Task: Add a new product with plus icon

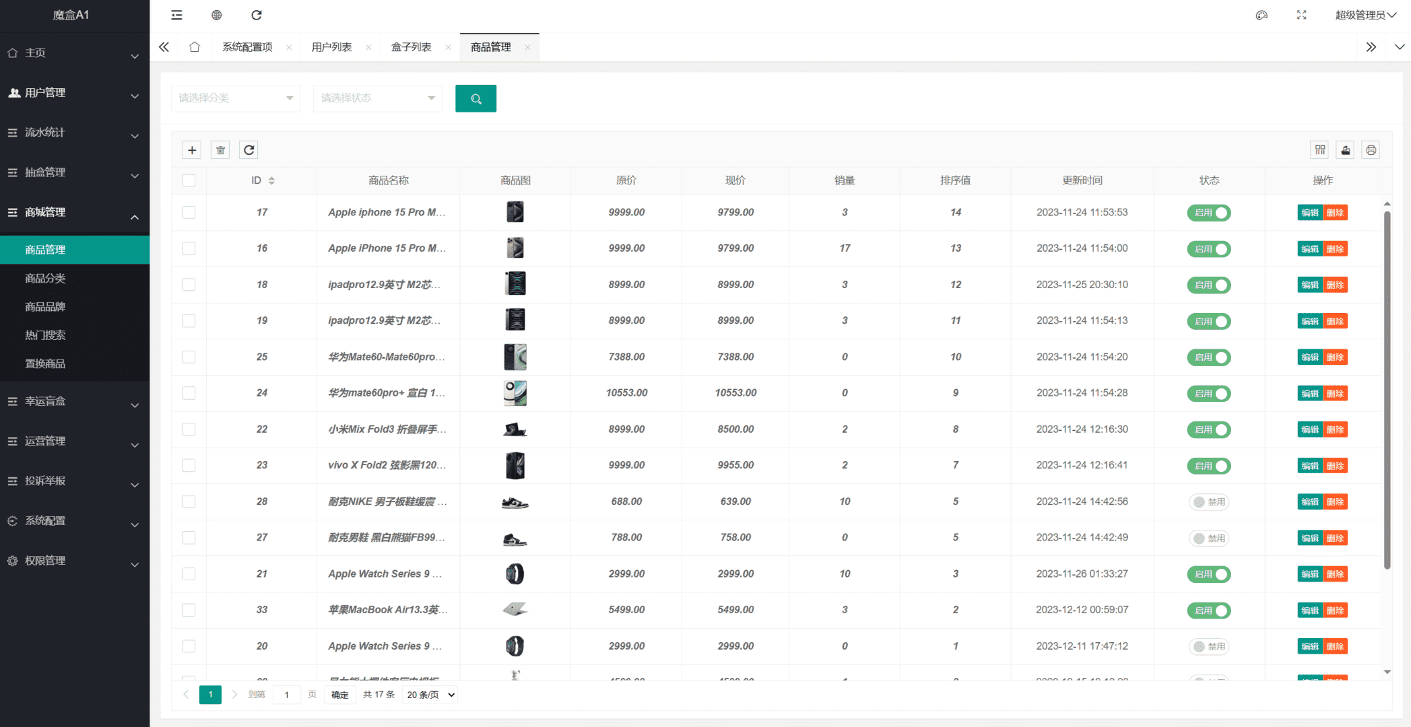Action: (192, 150)
